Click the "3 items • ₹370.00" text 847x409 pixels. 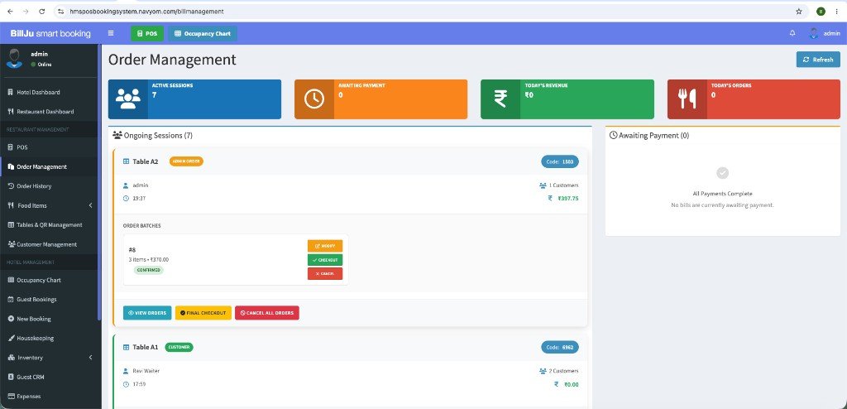click(x=149, y=260)
